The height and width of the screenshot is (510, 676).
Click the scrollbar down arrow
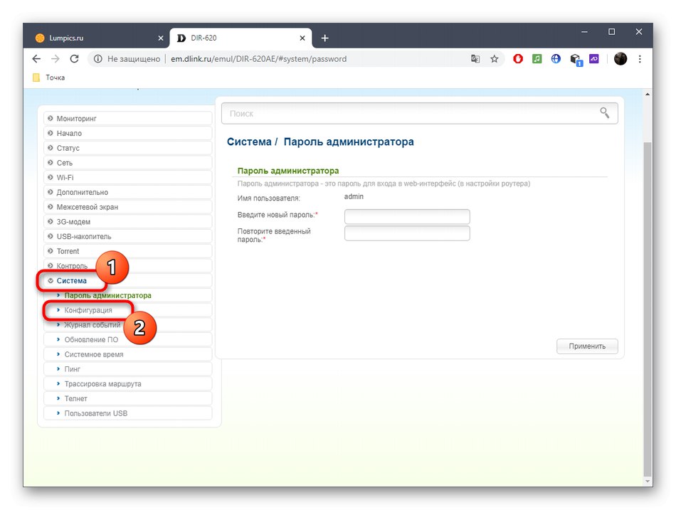[647, 481]
